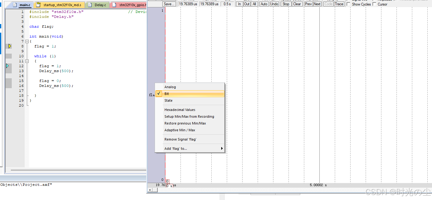
Task: Click the Undo min/max button
Action: [274, 4]
